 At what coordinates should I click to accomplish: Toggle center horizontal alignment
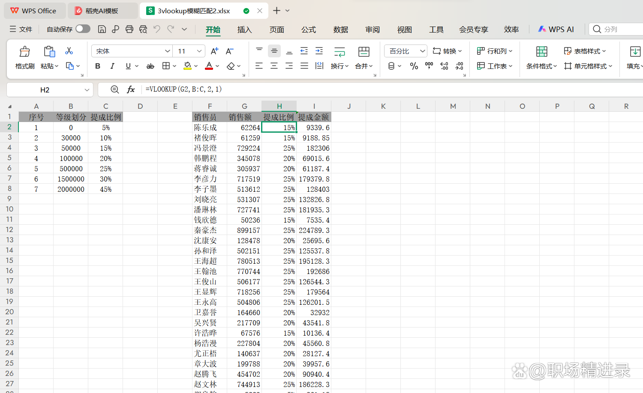(274, 66)
